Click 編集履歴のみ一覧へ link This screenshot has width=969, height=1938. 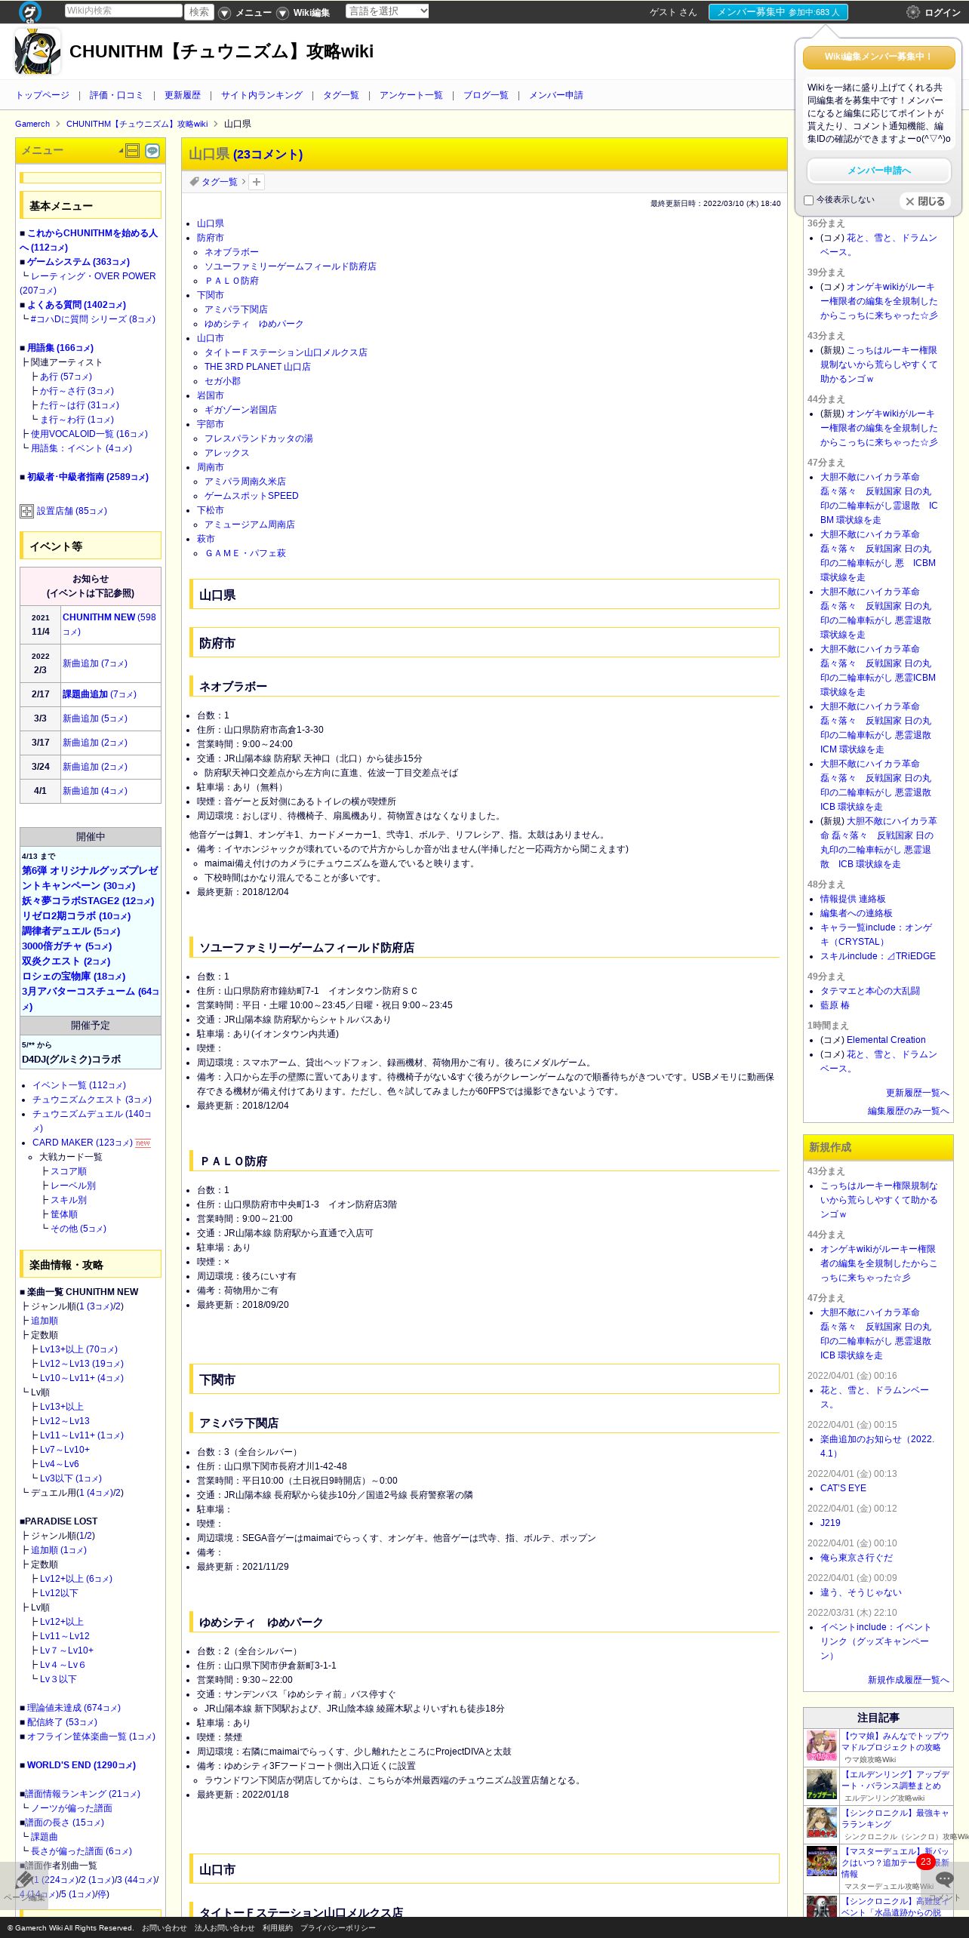click(x=908, y=1112)
